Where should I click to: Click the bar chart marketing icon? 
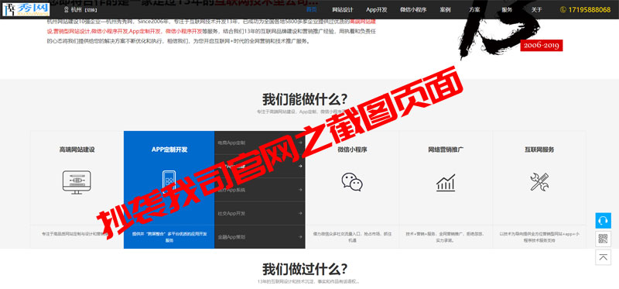pos(446,183)
